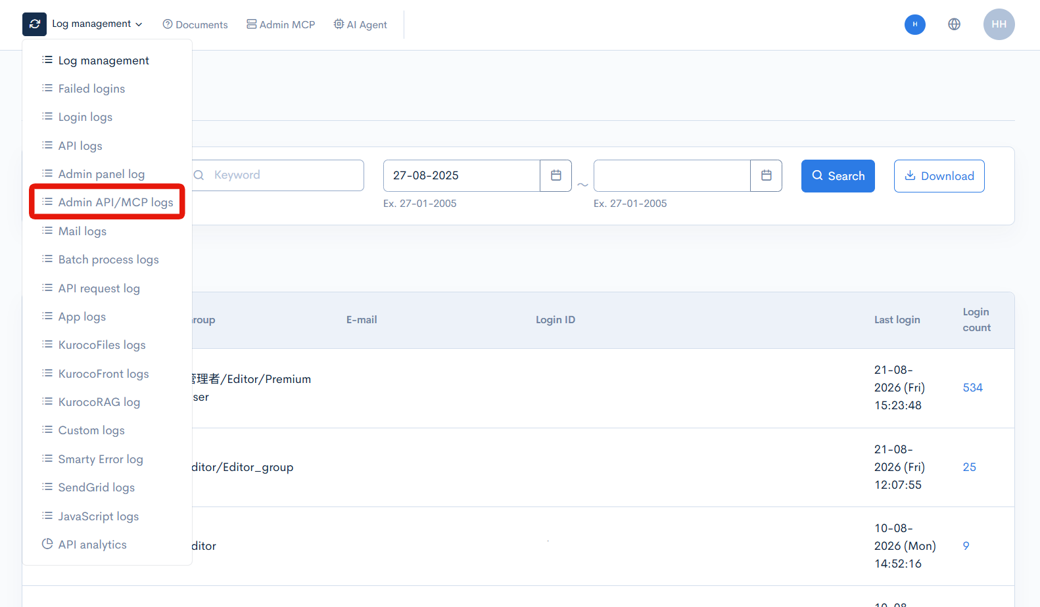This screenshot has height=607, width=1040.
Task: Open Documents help link
Action: tap(195, 24)
